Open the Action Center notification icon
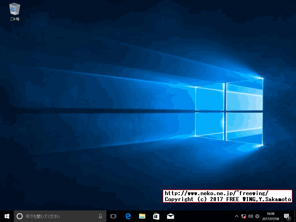 [x=287, y=216]
